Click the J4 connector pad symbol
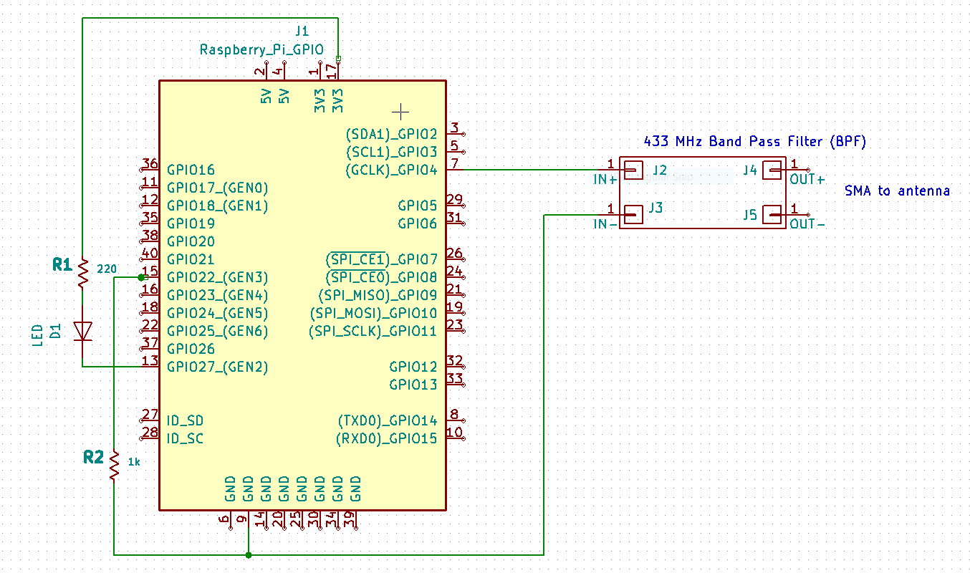970x573 pixels. pyautogui.click(x=772, y=170)
